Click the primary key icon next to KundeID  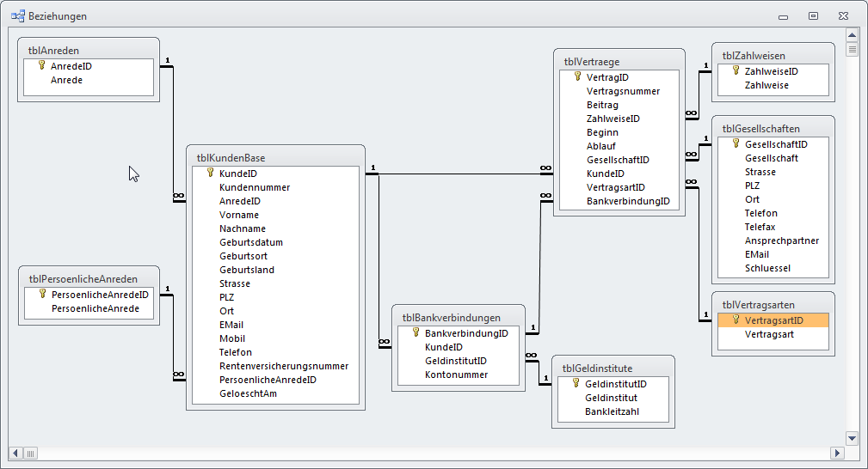pos(210,173)
